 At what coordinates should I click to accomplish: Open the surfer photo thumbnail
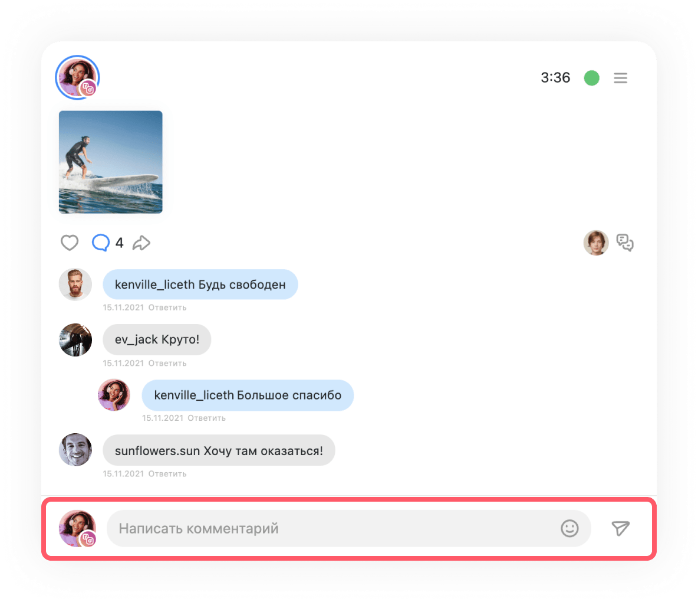click(x=110, y=162)
